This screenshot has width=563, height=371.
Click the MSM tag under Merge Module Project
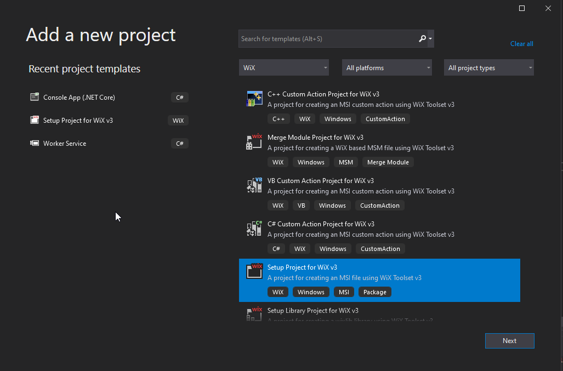[x=346, y=162]
